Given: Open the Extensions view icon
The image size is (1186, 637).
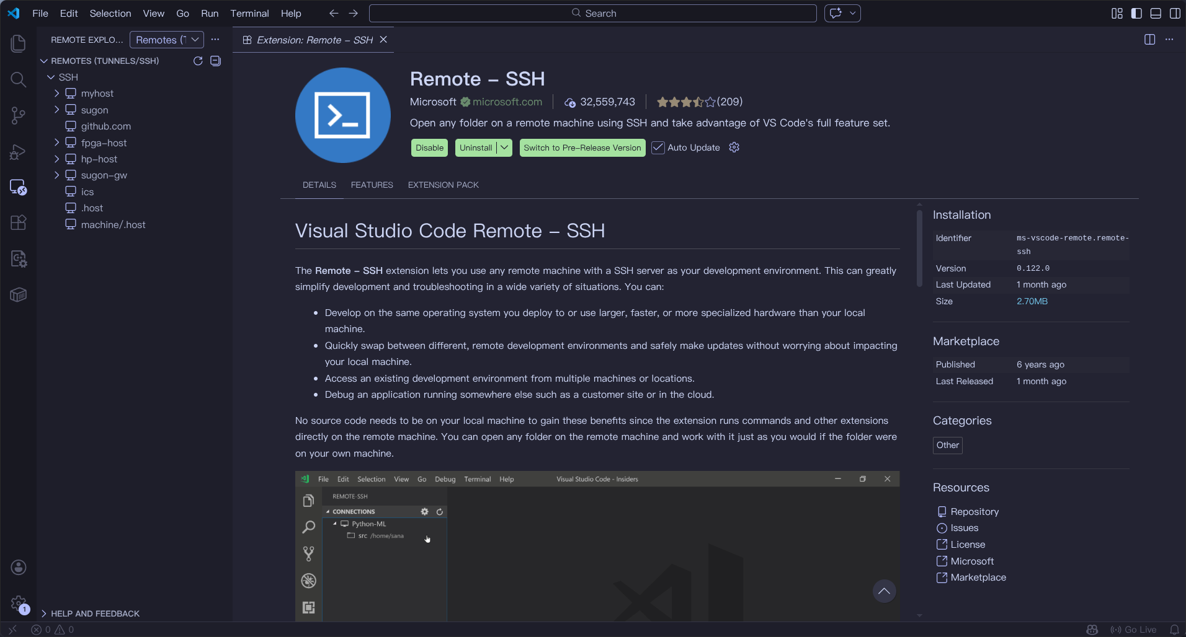Looking at the screenshot, I should tap(19, 222).
